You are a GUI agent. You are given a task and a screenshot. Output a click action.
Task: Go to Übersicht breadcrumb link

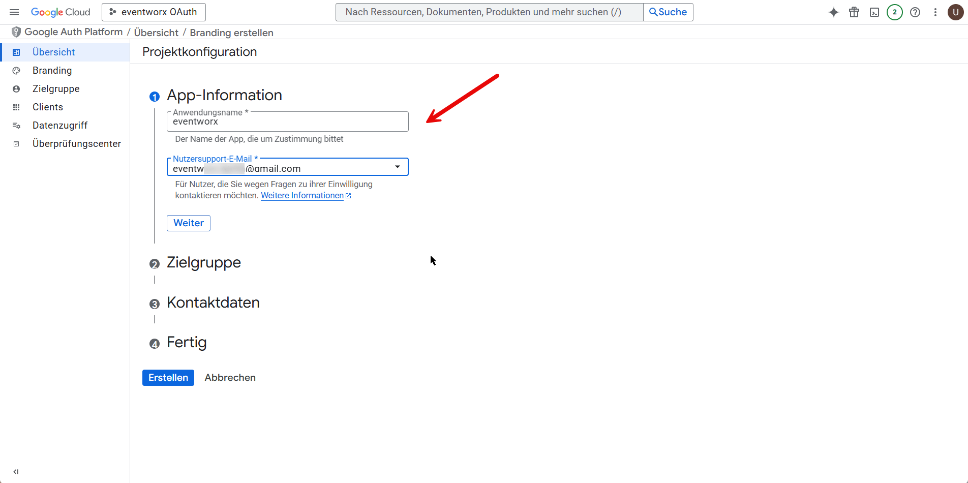click(156, 33)
